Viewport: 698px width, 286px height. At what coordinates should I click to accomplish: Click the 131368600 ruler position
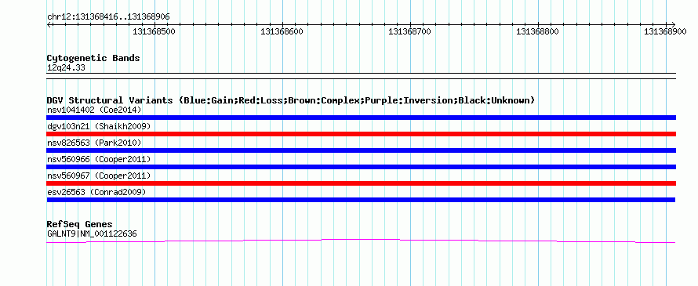tap(282, 31)
